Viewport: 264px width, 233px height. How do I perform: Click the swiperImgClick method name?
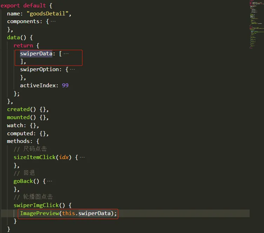pyautogui.click(x=36, y=205)
